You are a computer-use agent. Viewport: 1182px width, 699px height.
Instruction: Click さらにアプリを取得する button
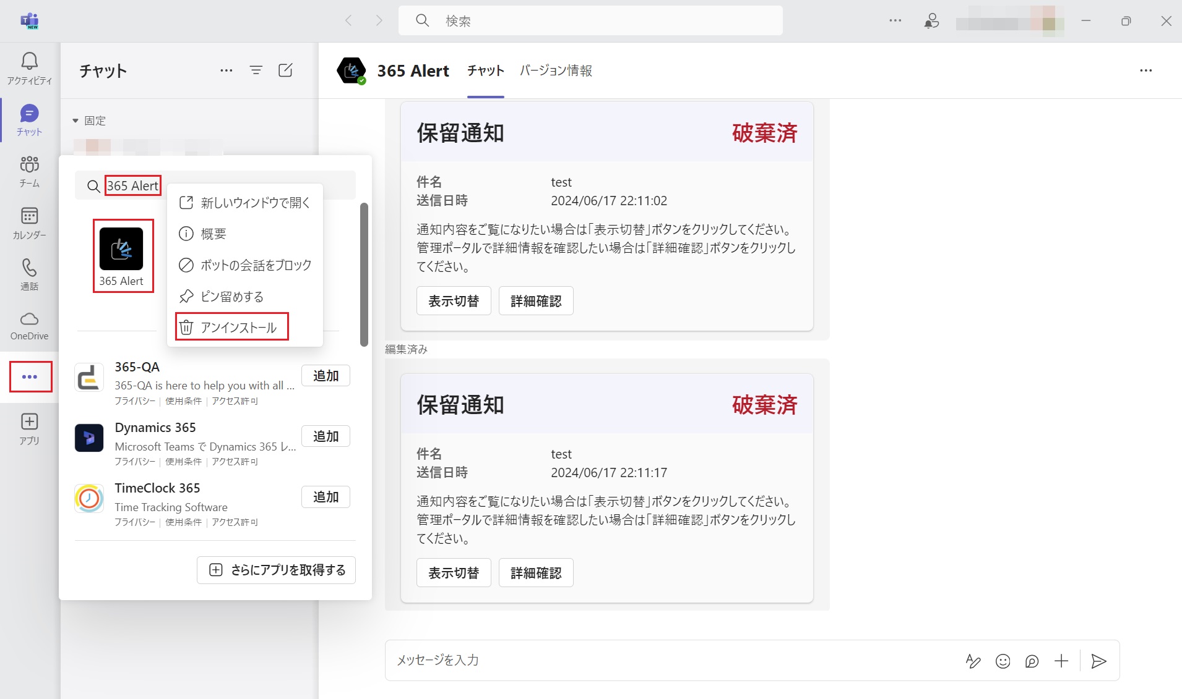point(276,570)
